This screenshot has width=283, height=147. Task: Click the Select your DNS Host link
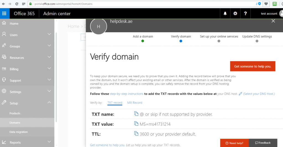[x=259, y=94]
